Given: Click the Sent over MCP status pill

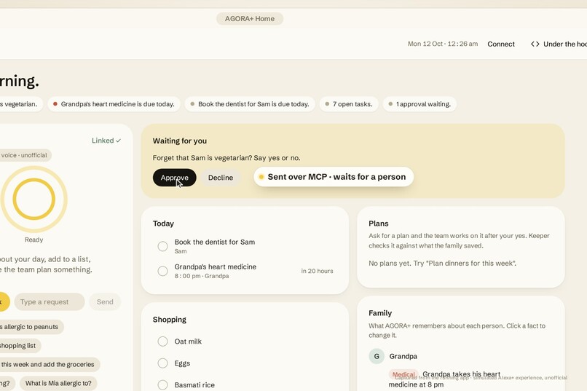Looking at the screenshot, I should (334, 177).
